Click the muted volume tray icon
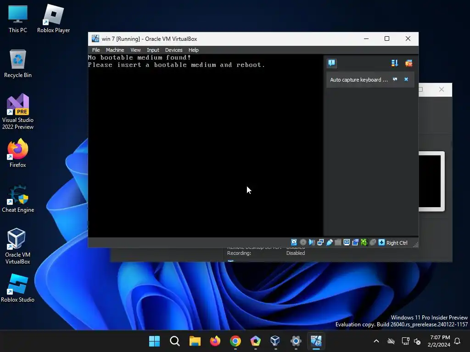 pyautogui.click(x=417, y=341)
